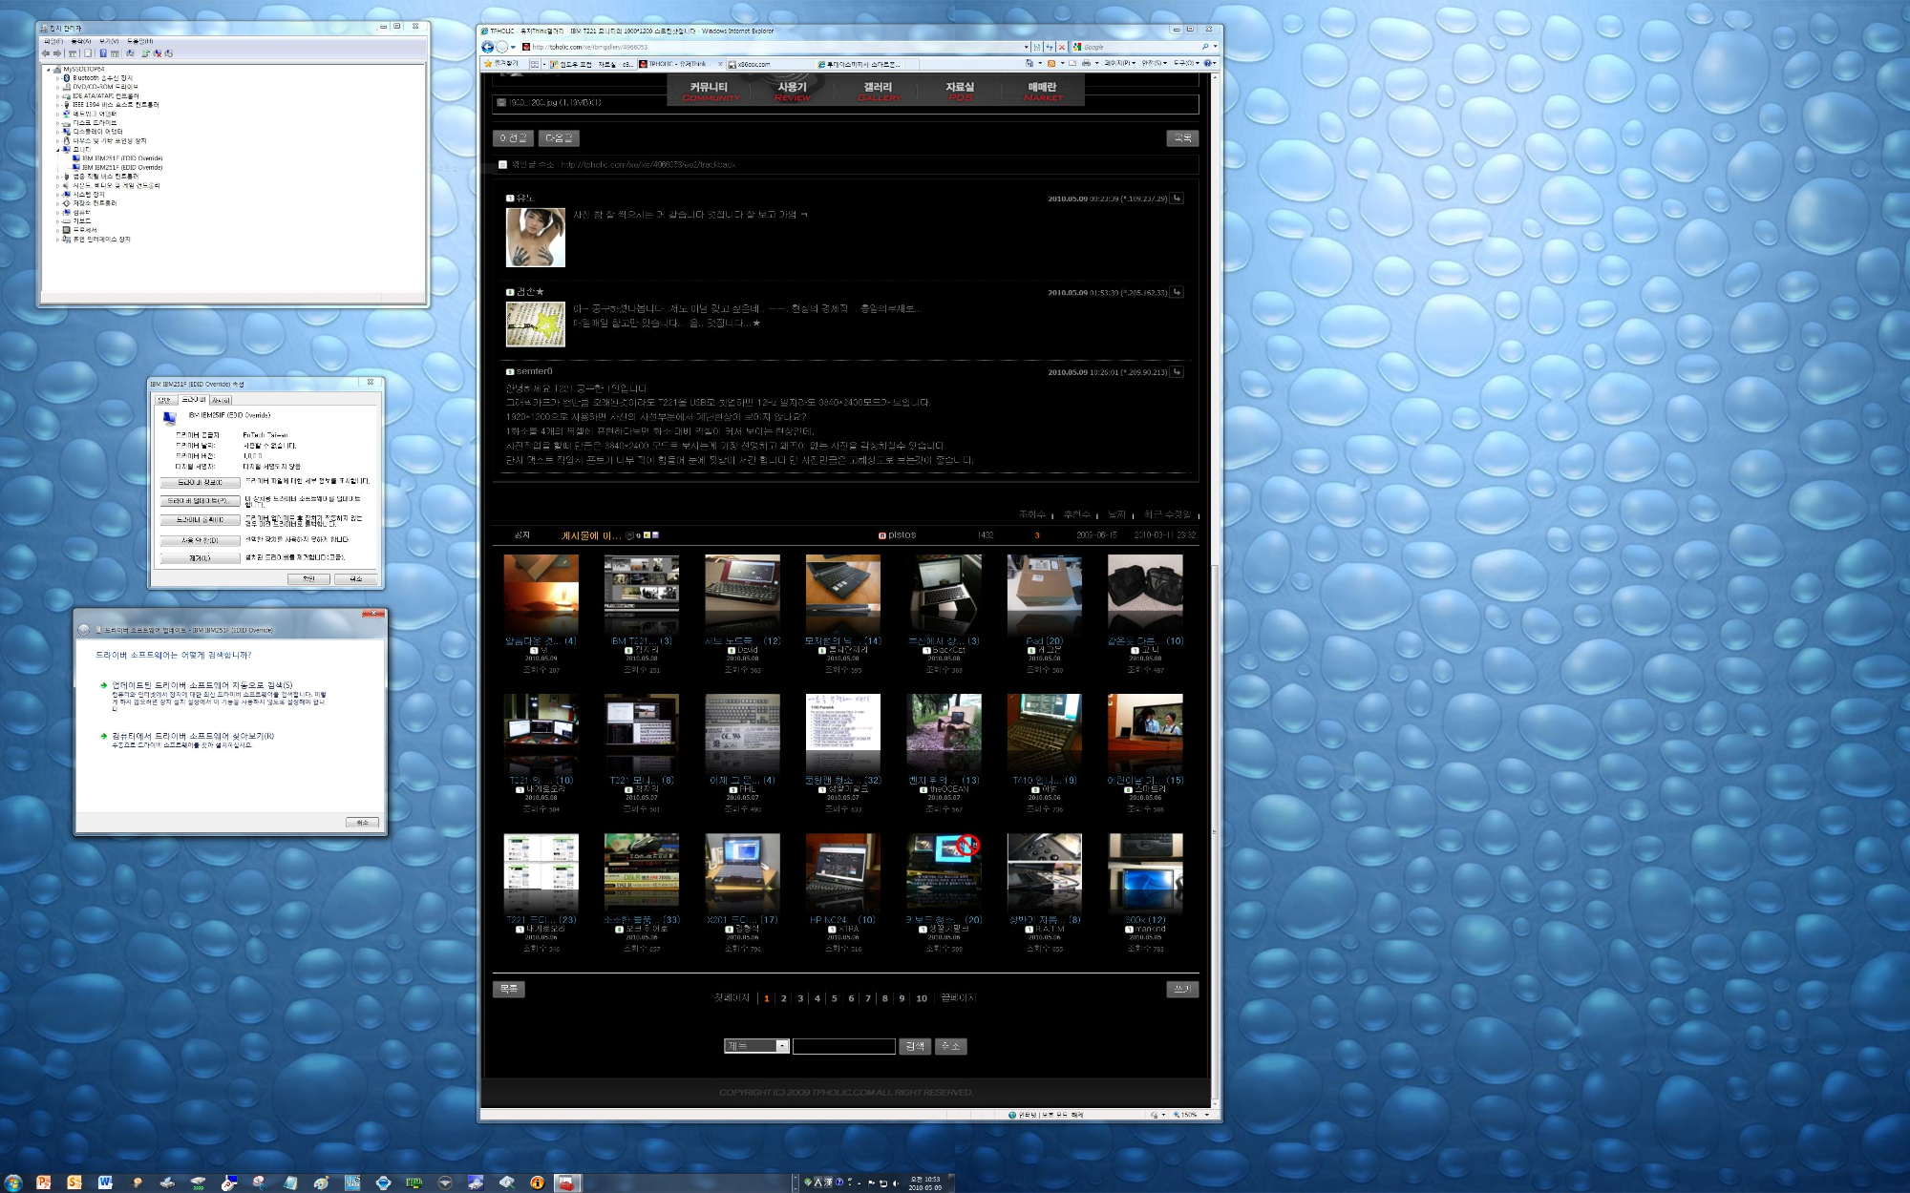The image size is (1910, 1193).
Task: Open search category dropdown at page bottom
Action: [756, 1046]
